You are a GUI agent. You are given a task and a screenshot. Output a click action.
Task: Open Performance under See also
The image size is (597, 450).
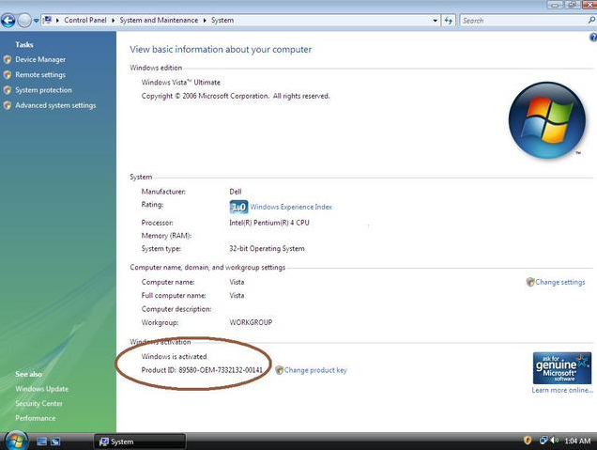36,418
